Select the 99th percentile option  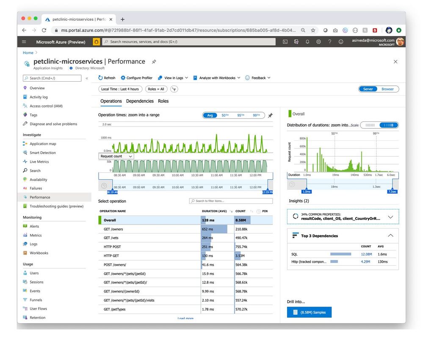coord(256,115)
